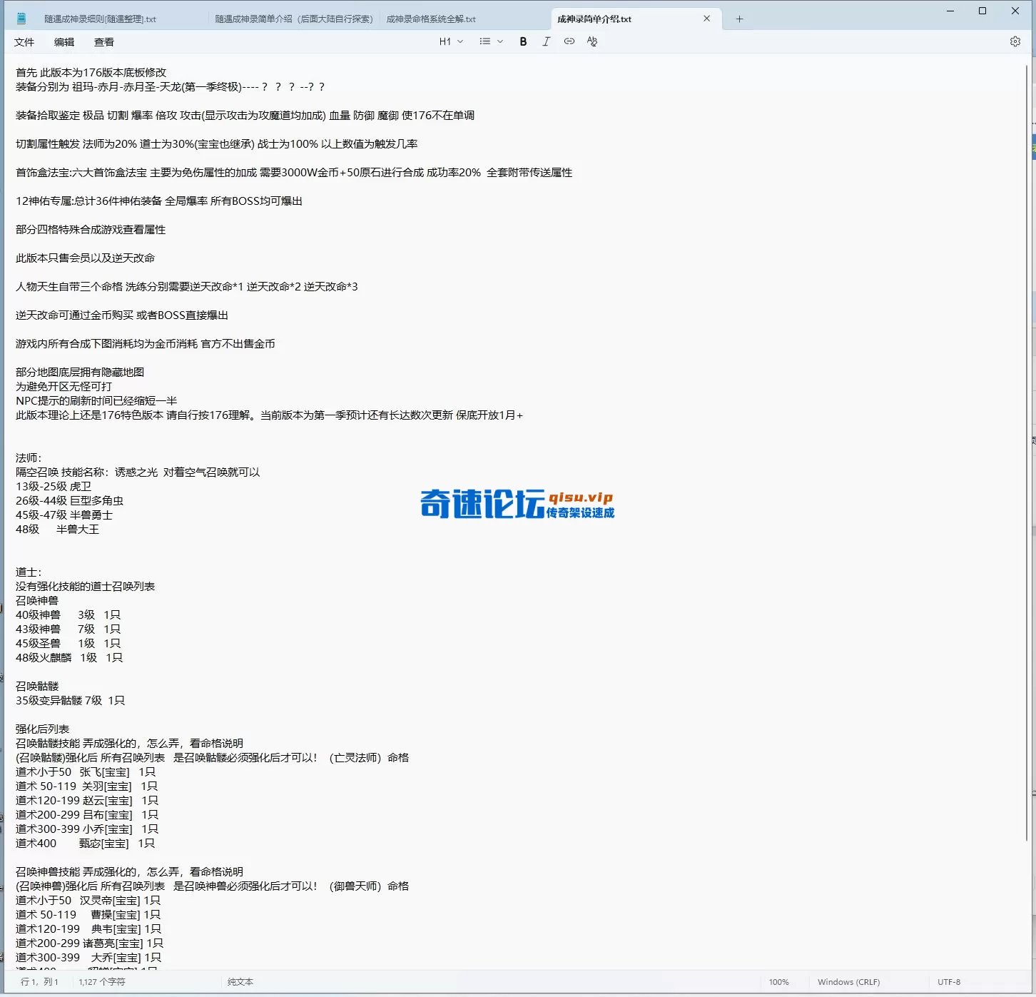
Task: Expand the list style dropdown
Action: 499,41
